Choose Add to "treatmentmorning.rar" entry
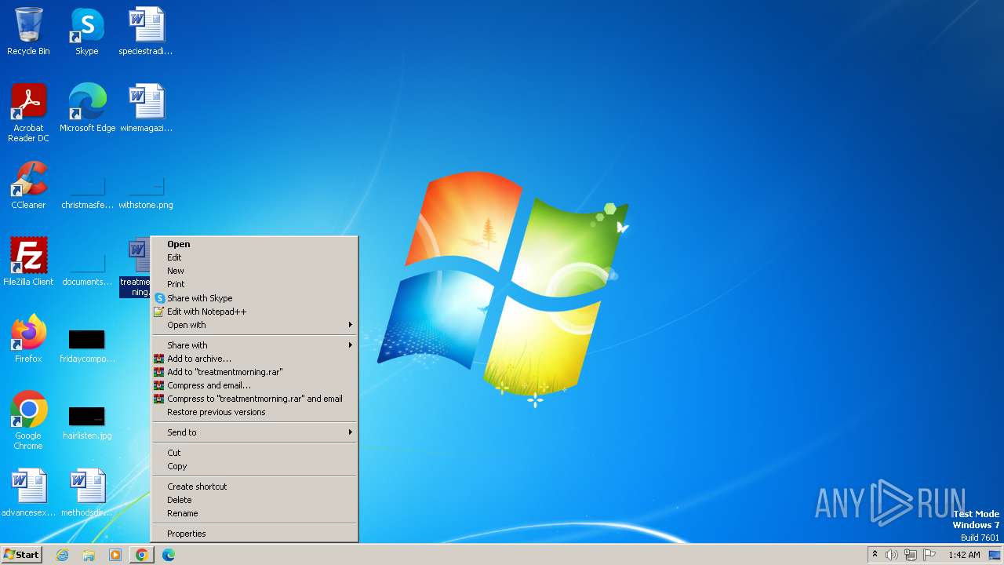The width and height of the screenshot is (1004, 565). (x=255, y=372)
